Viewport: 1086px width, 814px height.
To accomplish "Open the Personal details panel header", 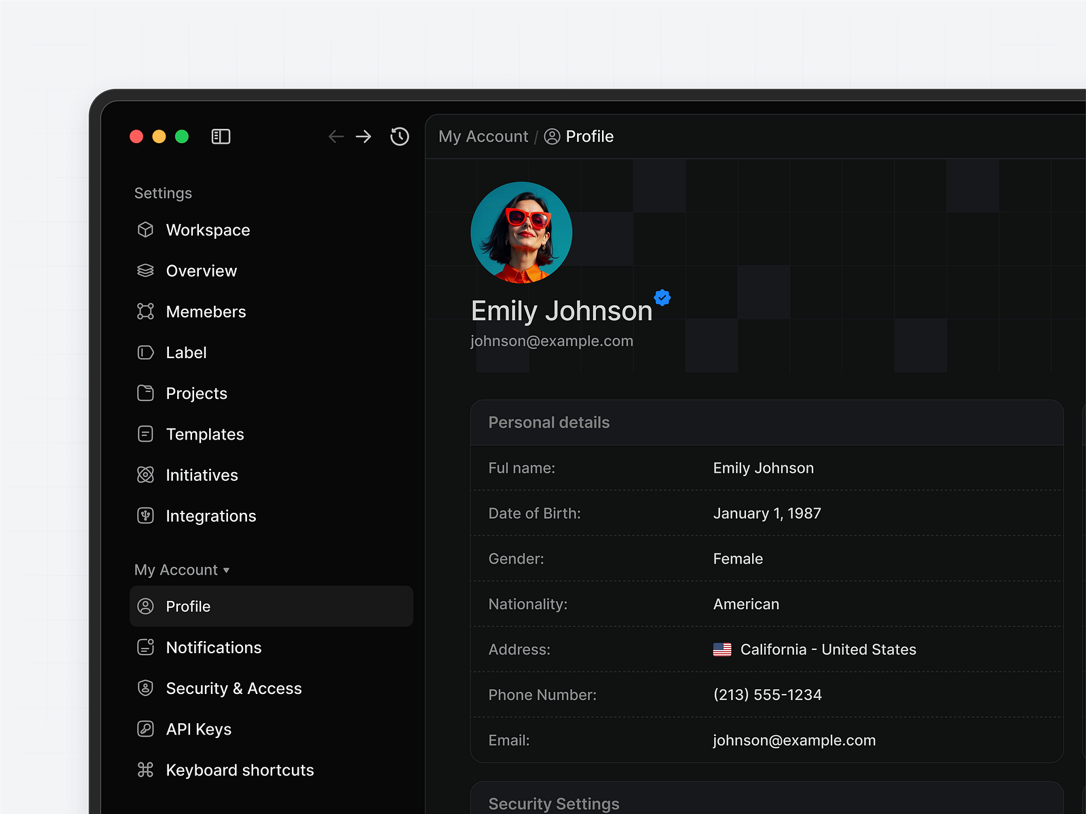I will (x=548, y=422).
